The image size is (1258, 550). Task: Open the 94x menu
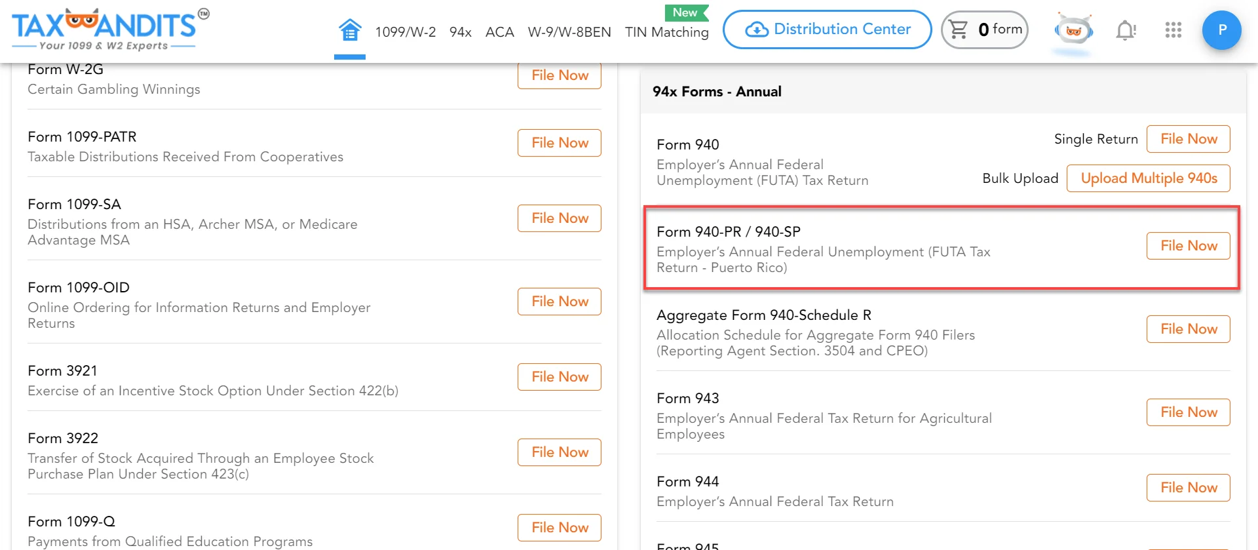pyautogui.click(x=461, y=32)
